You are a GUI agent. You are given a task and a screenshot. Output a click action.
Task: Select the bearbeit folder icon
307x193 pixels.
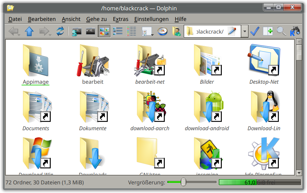click(93, 60)
